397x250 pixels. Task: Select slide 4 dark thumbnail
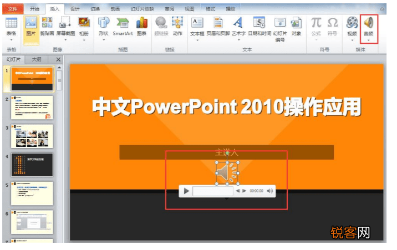point(32,165)
